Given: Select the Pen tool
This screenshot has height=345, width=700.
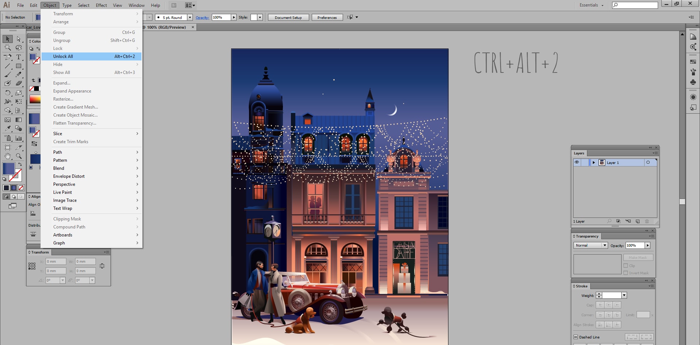Looking at the screenshot, I should tap(7, 57).
